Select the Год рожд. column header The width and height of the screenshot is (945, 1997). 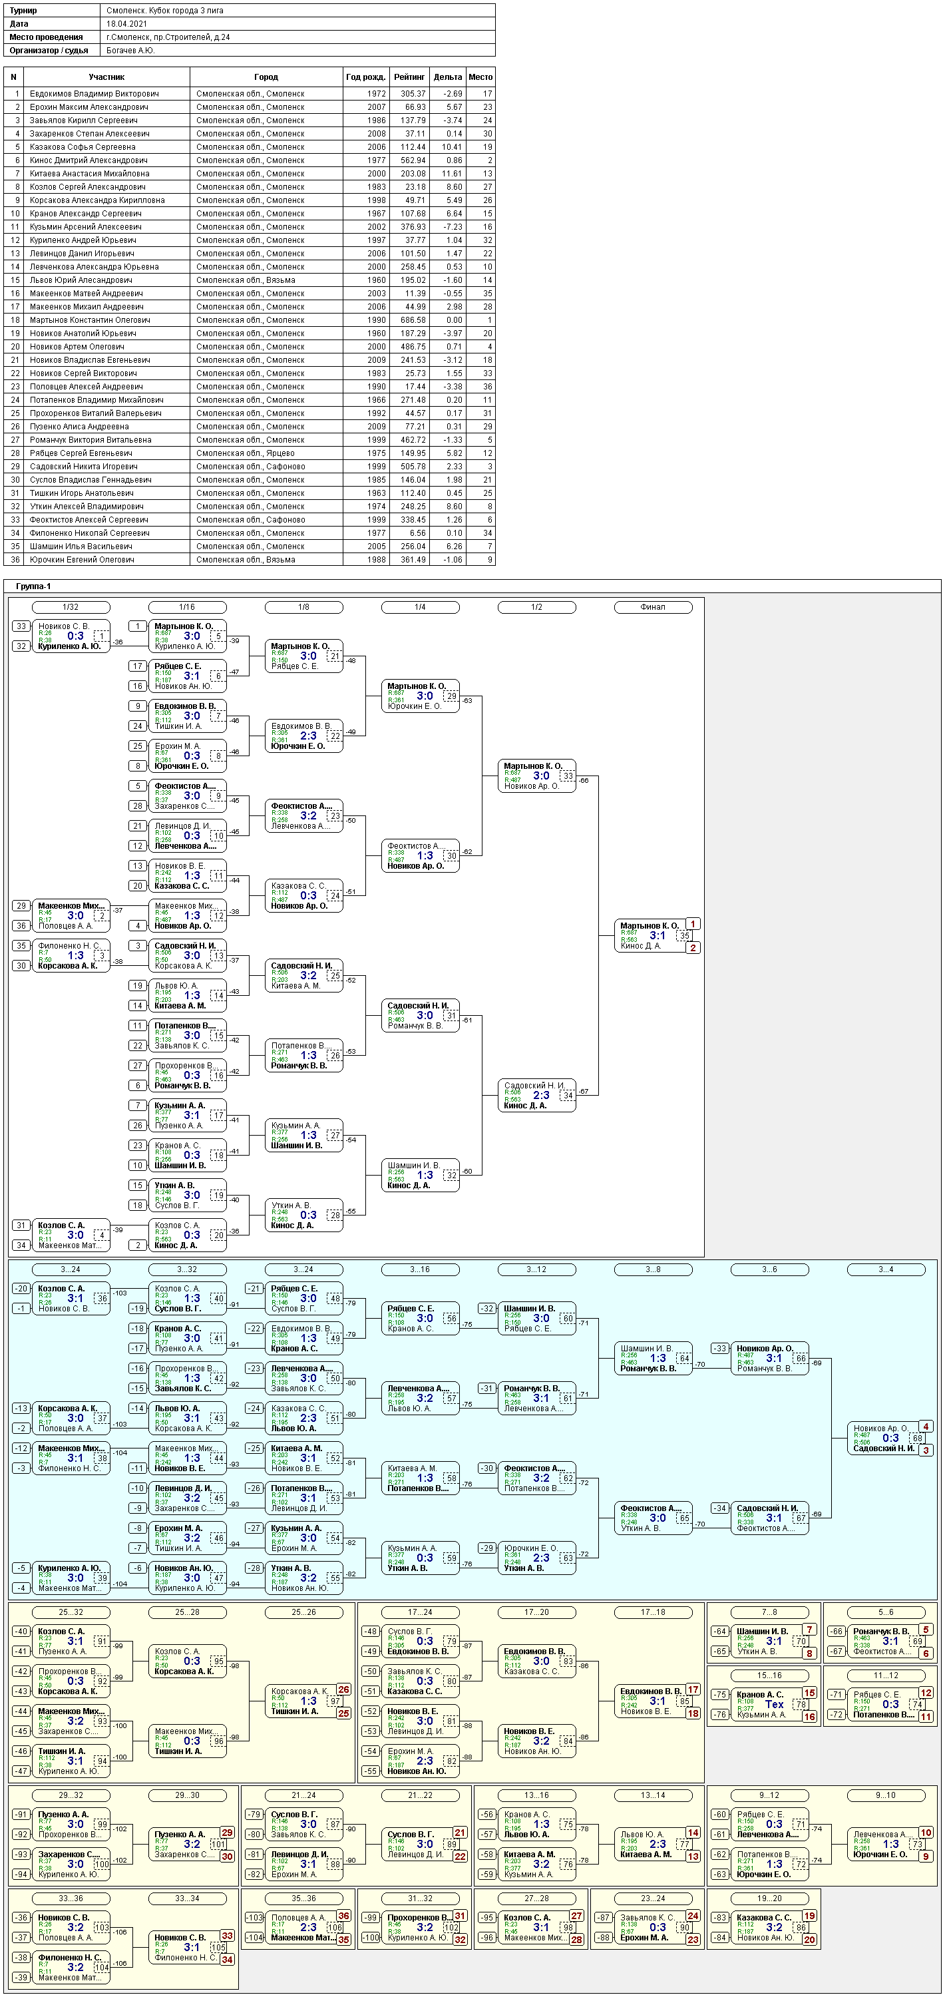click(x=365, y=77)
